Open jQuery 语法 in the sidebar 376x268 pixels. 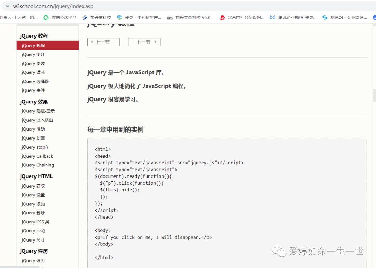33,72
